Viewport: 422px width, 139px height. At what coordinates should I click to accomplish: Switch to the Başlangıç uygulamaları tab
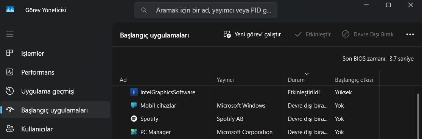(55, 110)
